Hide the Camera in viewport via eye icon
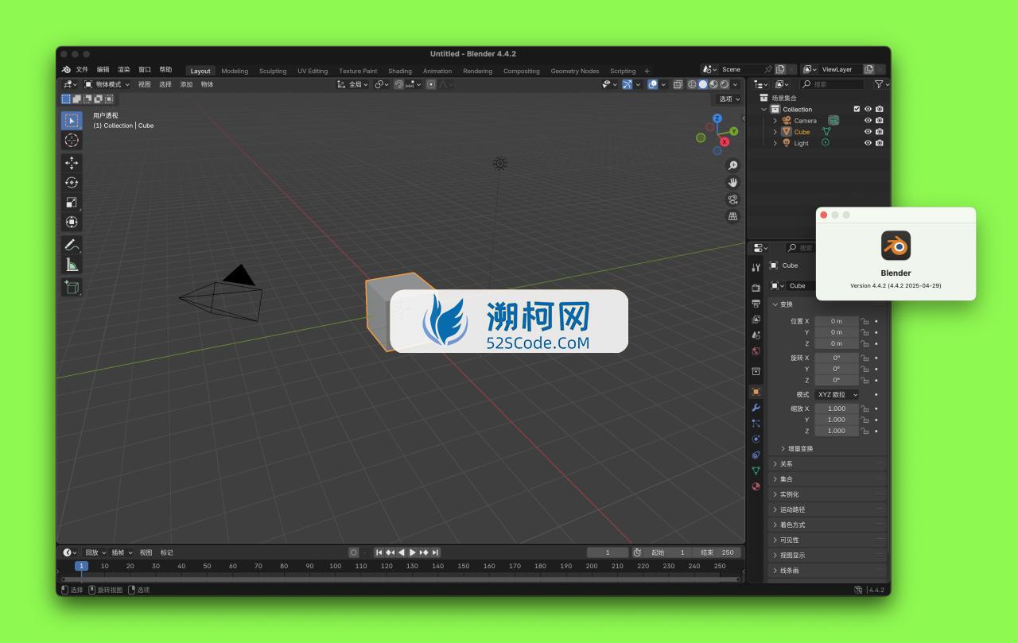The image size is (1018, 643). pos(868,121)
